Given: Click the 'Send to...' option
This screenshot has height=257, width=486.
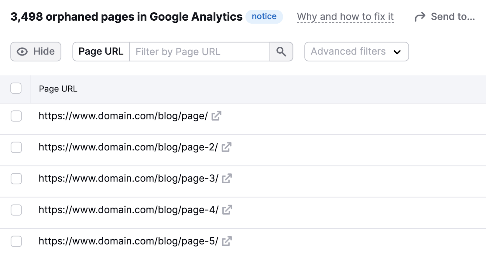Looking at the screenshot, I should (453, 17).
